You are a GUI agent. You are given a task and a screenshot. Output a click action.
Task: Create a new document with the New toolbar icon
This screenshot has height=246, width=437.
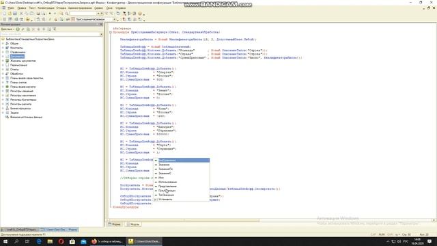pos(4,14)
